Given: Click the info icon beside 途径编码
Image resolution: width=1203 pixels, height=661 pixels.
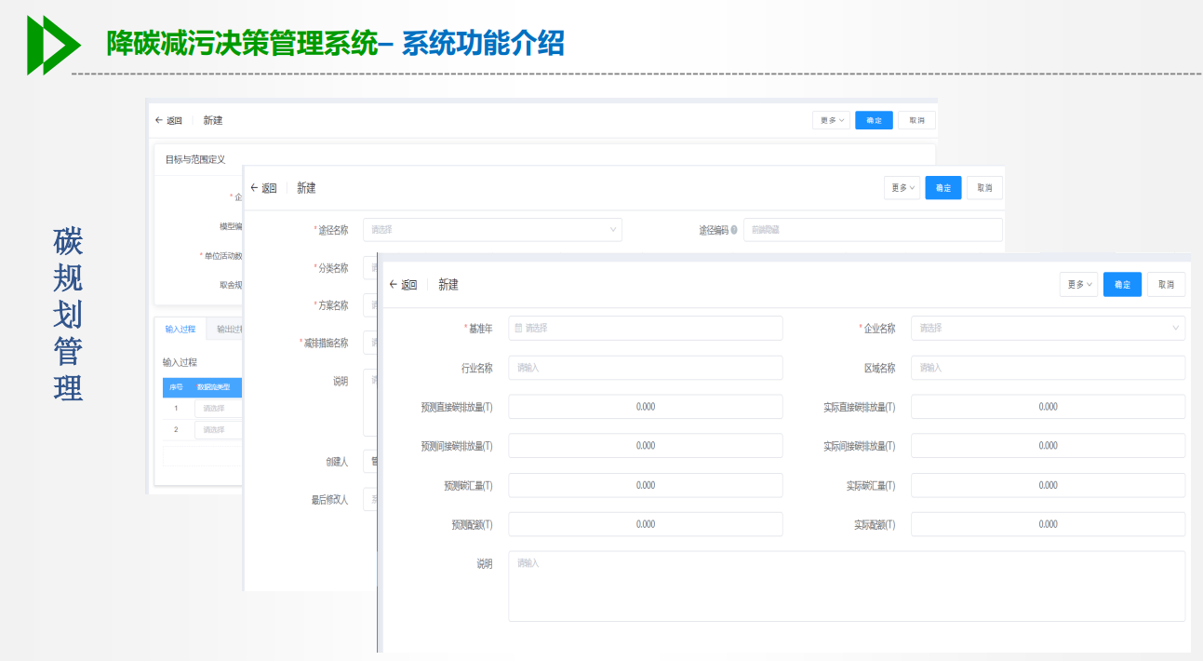Looking at the screenshot, I should pyautogui.click(x=734, y=230).
